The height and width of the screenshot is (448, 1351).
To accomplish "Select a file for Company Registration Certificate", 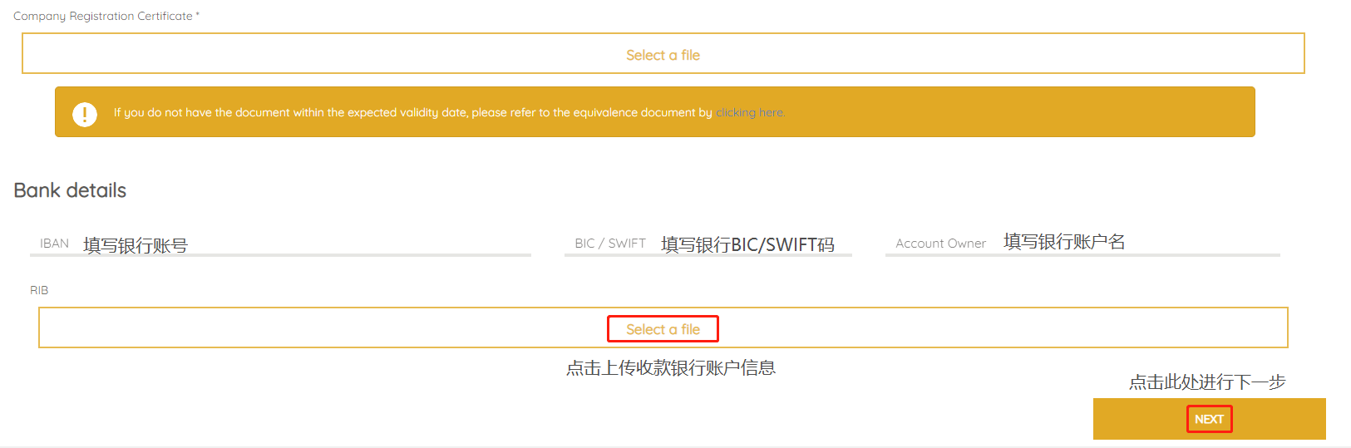I will pos(663,55).
